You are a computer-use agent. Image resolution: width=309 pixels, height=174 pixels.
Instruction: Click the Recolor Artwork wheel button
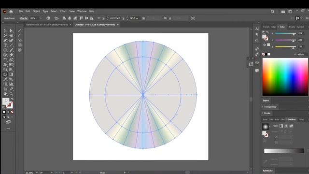click(48, 18)
